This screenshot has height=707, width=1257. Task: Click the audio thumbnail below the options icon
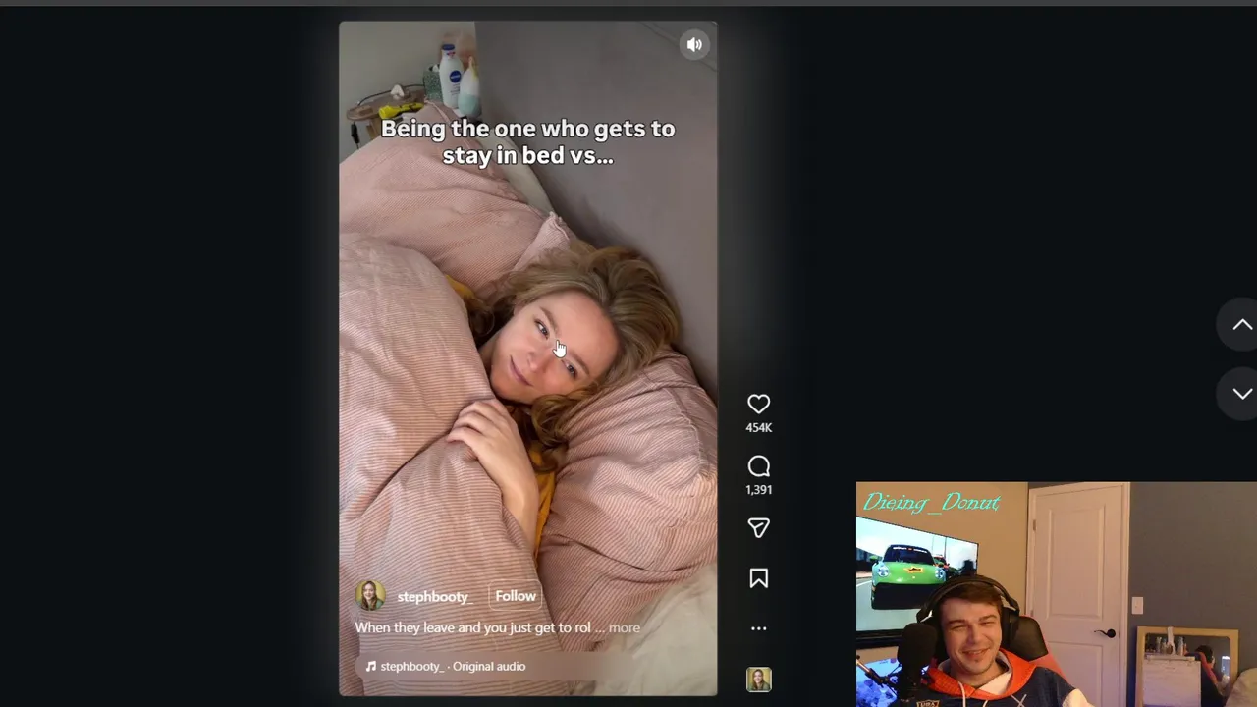coord(758,680)
